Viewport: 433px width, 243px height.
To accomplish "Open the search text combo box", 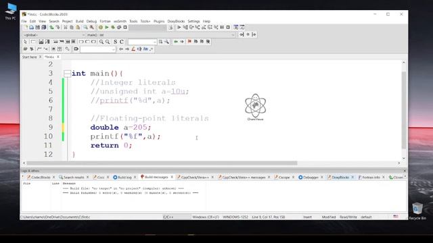I will pos(142,42).
